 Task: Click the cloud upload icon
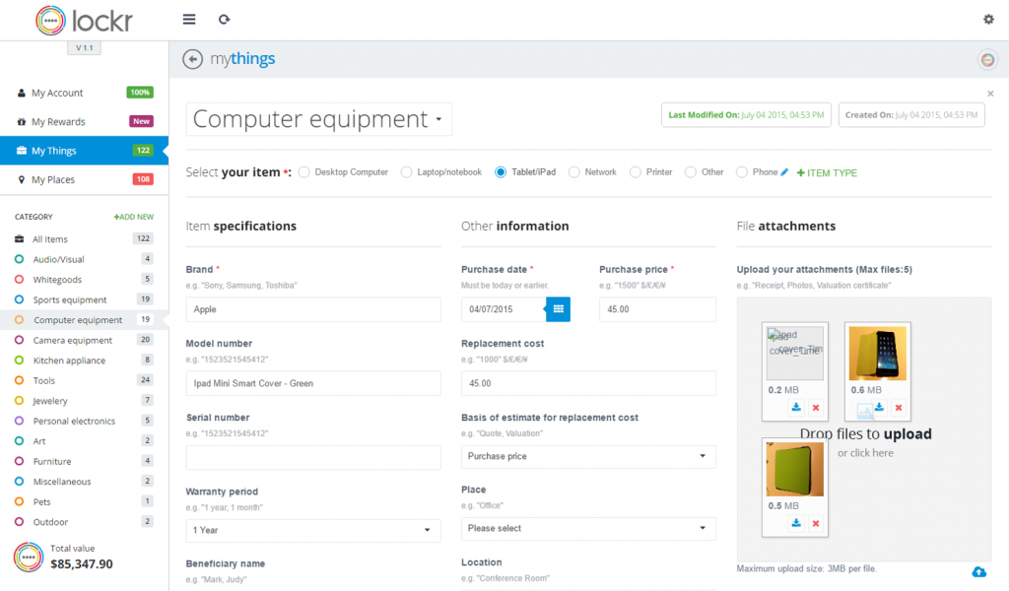click(x=978, y=571)
